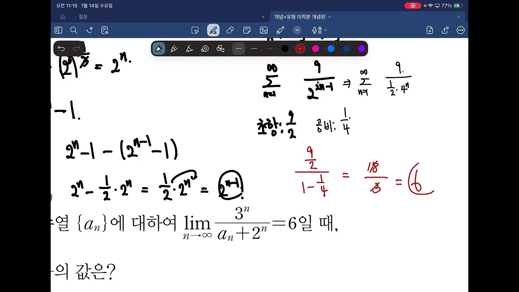Screen dimensions: 519x292
Task: Select the text note tool
Action: coord(247,30)
